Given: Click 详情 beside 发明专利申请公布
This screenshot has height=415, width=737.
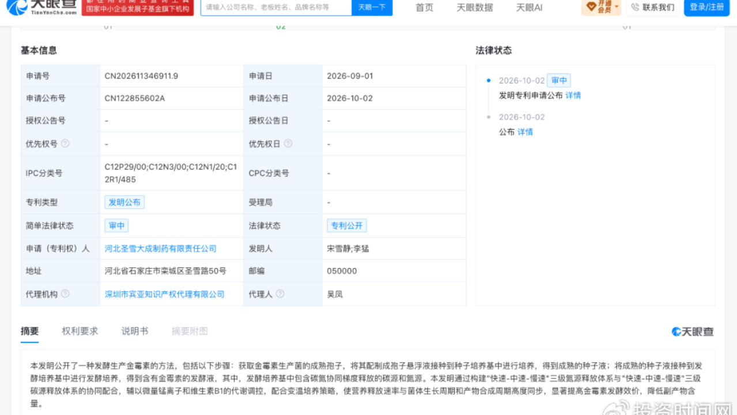Looking at the screenshot, I should (573, 96).
